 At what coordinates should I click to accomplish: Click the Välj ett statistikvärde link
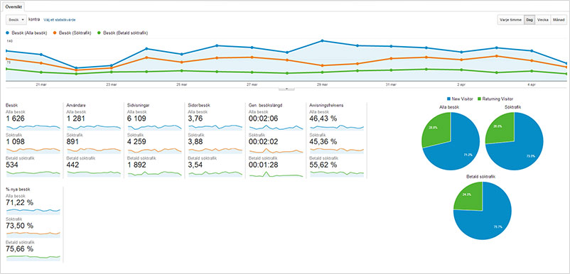pyautogui.click(x=60, y=20)
